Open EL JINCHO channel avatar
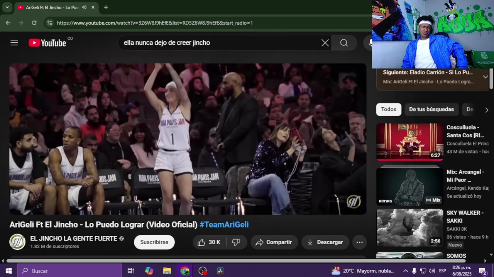494x277 pixels. point(17,242)
